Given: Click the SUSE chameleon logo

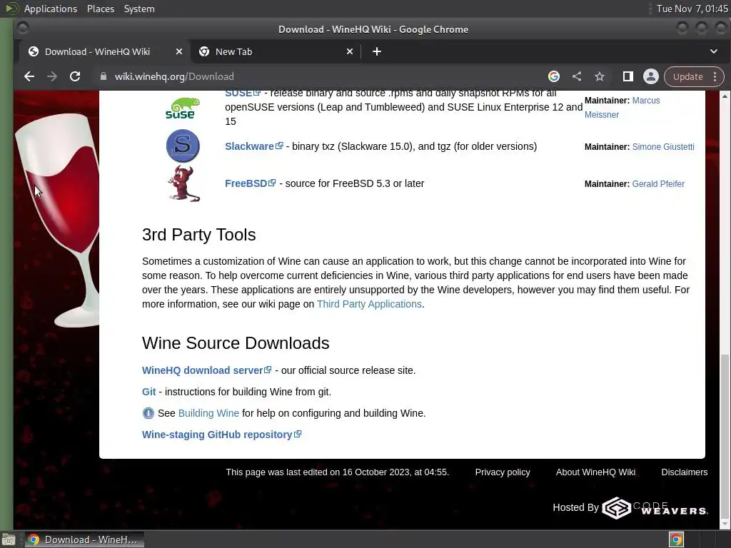Looking at the screenshot, I should (183, 108).
